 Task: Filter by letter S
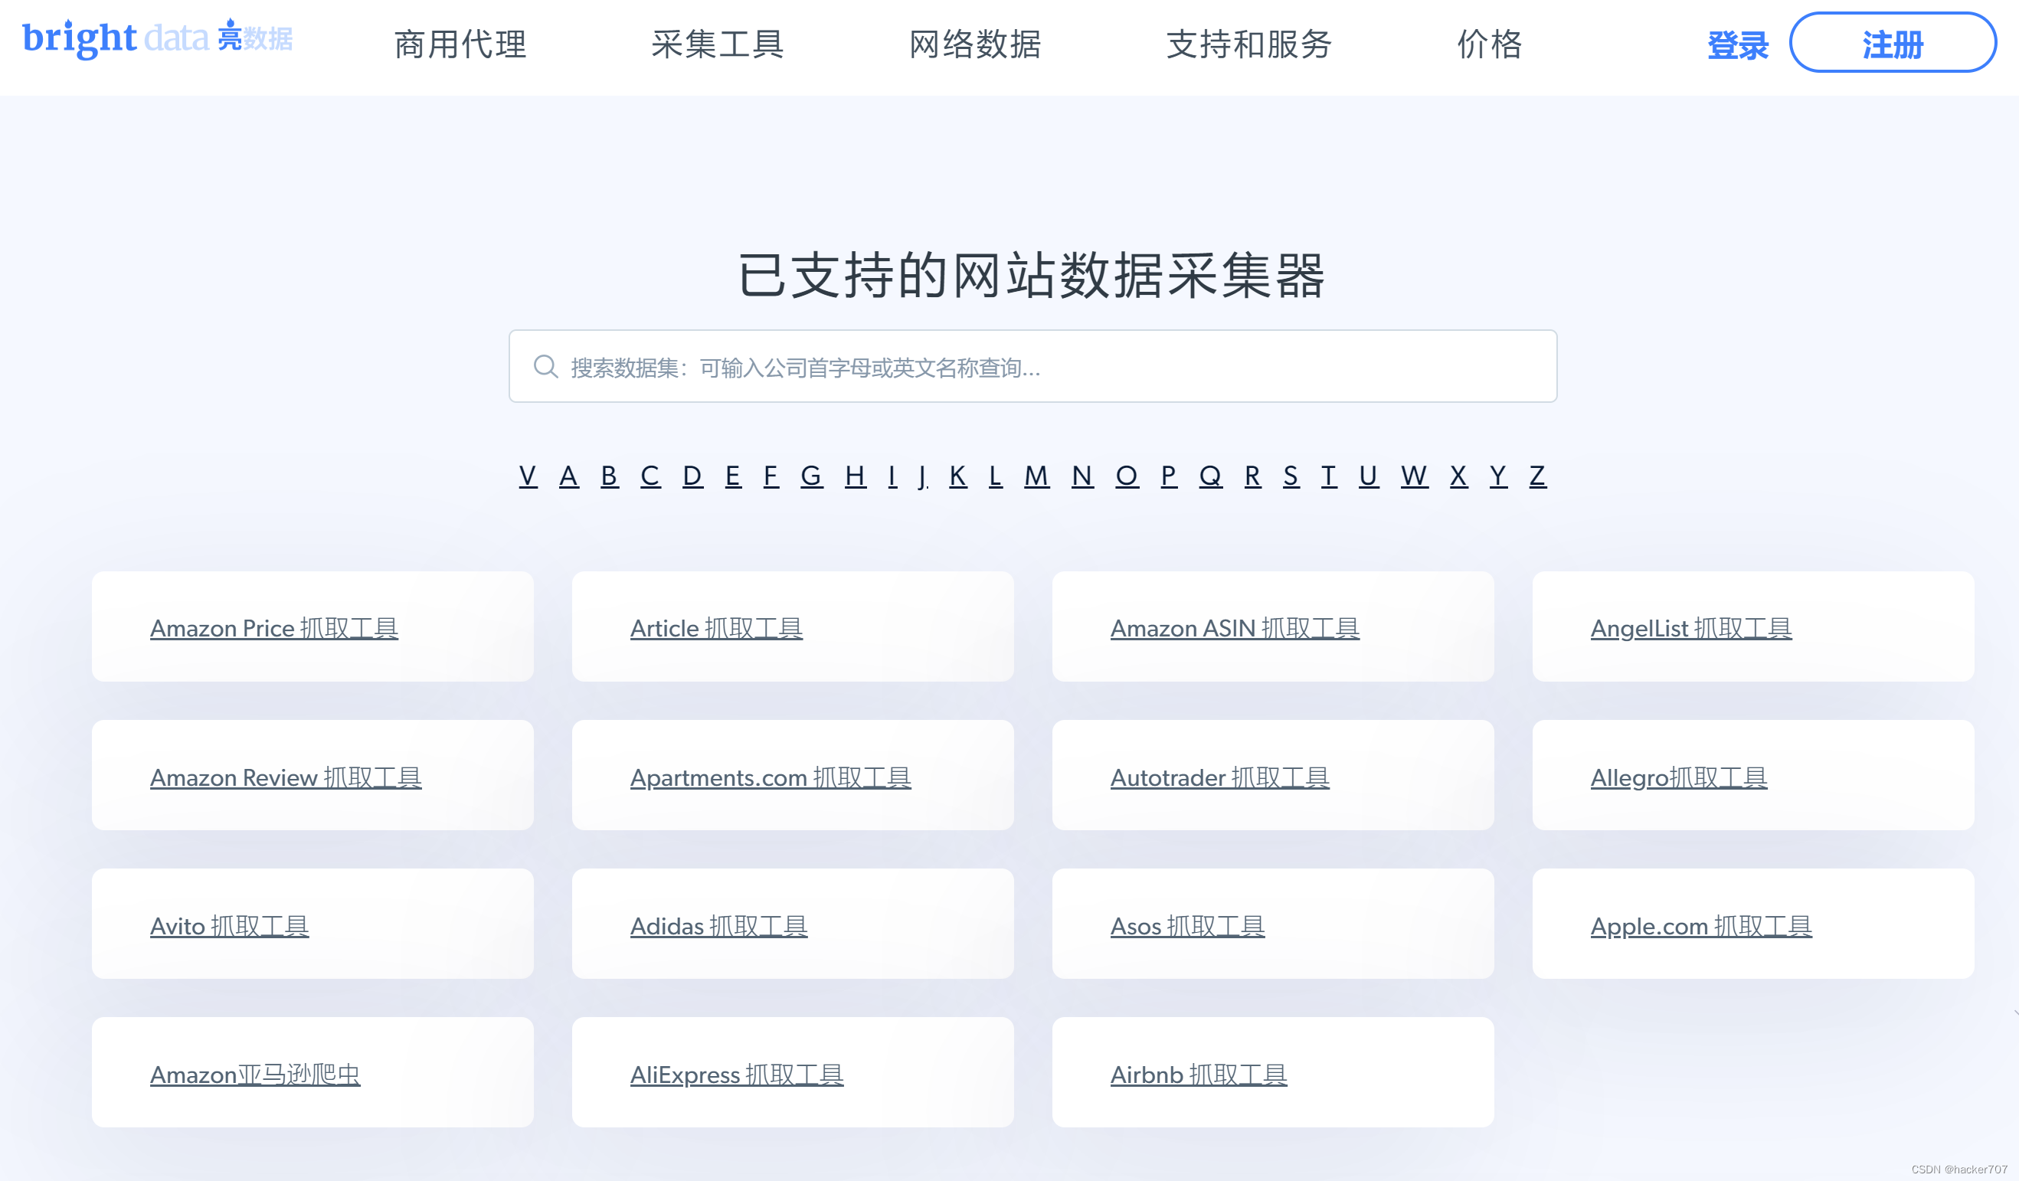pos(1291,476)
